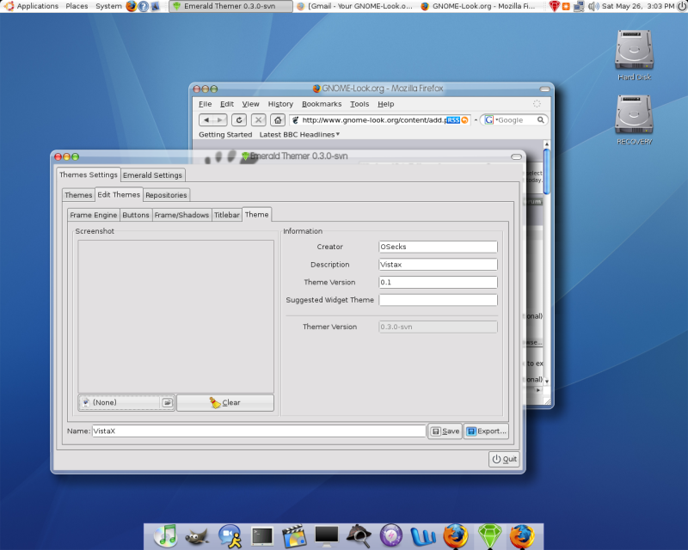The height and width of the screenshot is (550, 688).
Task: Open Firefox Edit menu
Action: point(227,104)
